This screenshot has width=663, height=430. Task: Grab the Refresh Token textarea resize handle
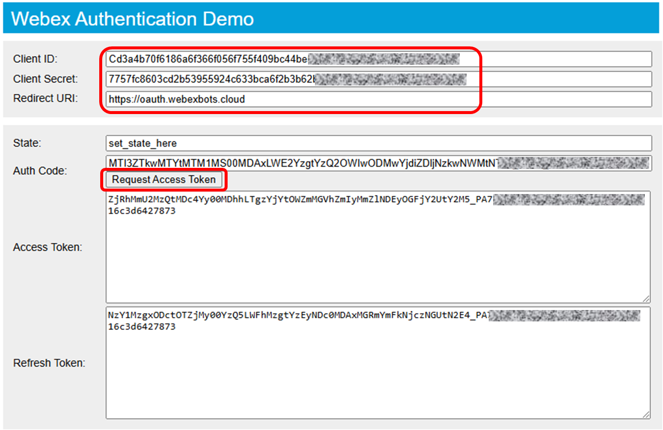(x=646, y=415)
